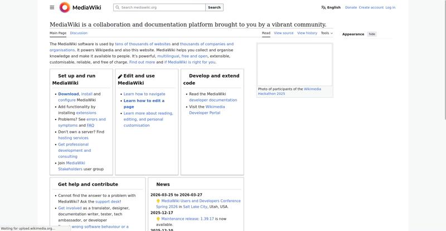
Task: Click the lightbulb icon beside Maintenance release
Action: 158,219
